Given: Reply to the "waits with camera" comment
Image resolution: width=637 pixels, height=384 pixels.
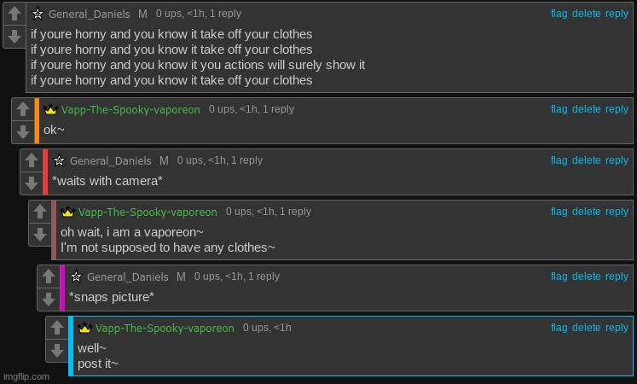Looking at the screenshot, I should (x=617, y=160).
